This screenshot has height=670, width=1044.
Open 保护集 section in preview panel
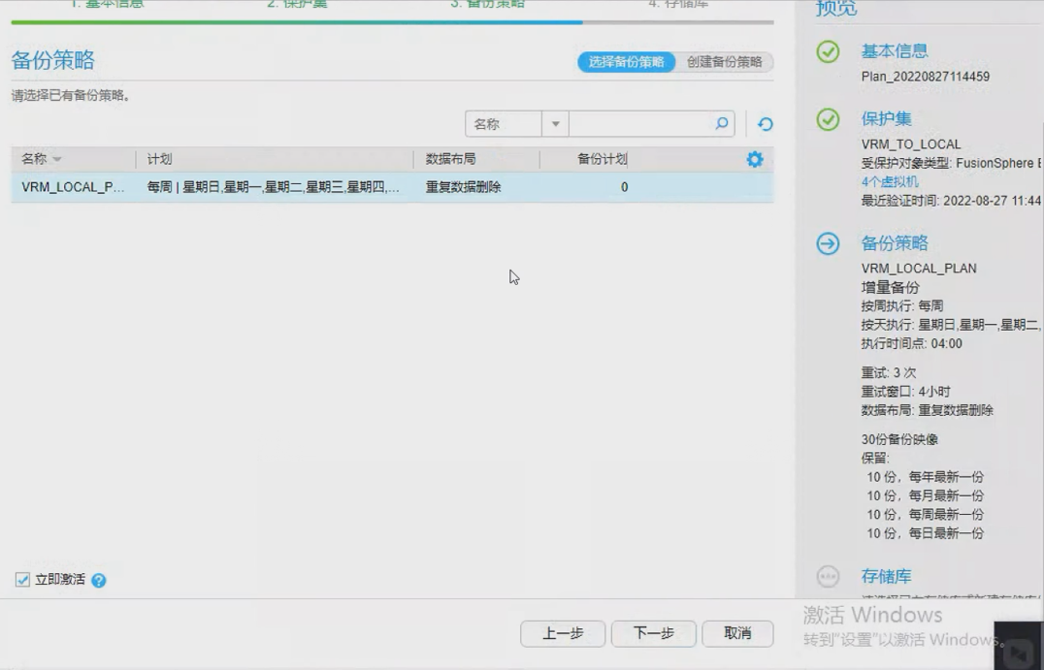[886, 119]
